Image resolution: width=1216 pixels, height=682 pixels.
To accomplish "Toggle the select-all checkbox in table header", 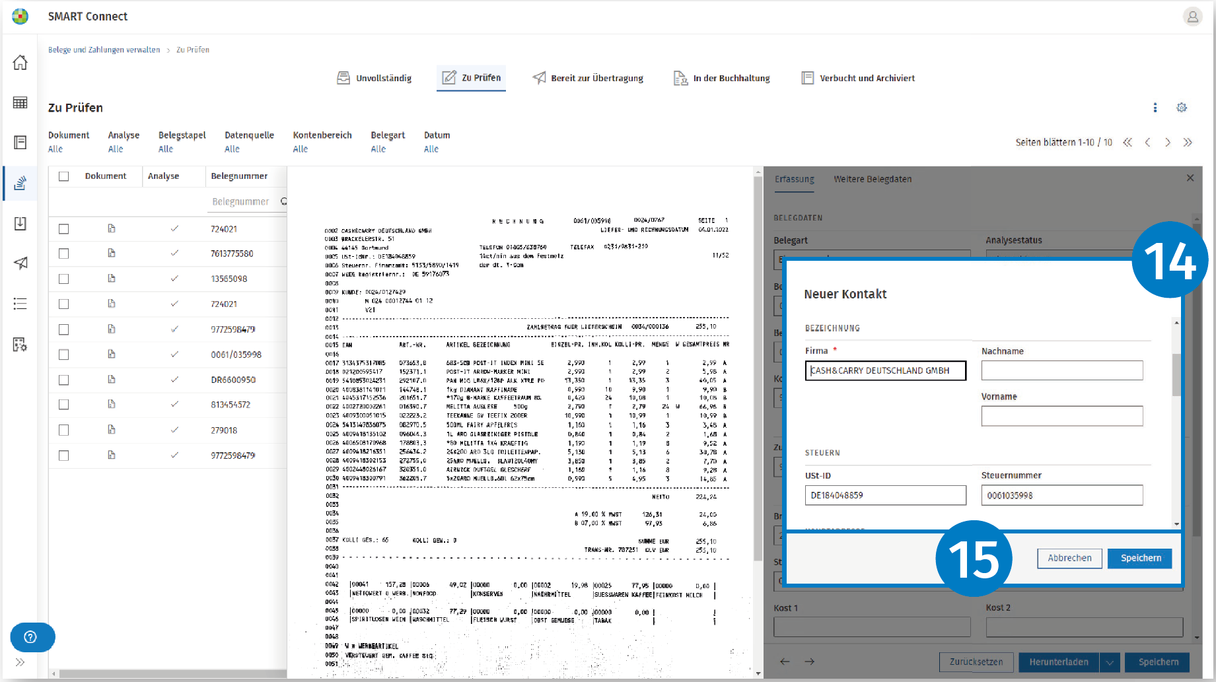I will pyautogui.click(x=63, y=176).
